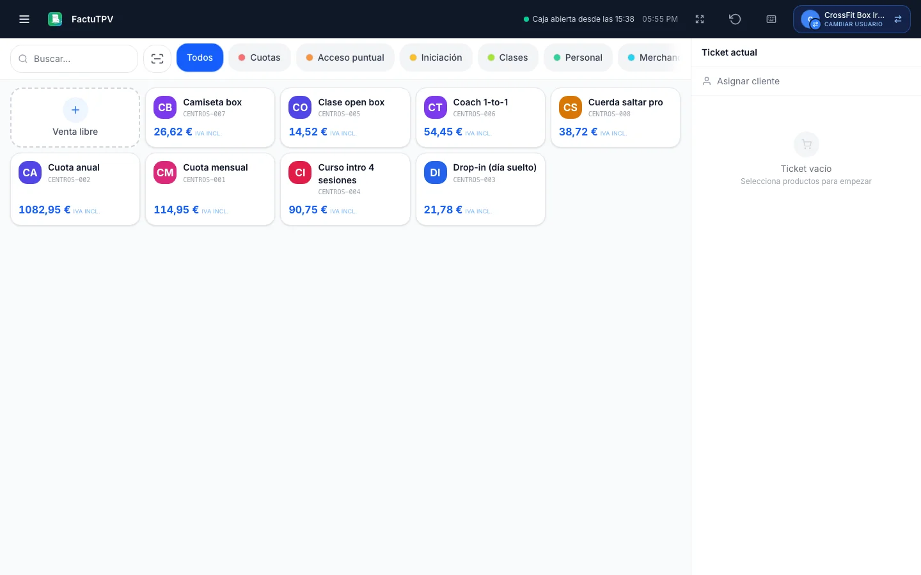Filter products by Cuotas
Viewport: 921px width, 575px height.
pos(259,57)
